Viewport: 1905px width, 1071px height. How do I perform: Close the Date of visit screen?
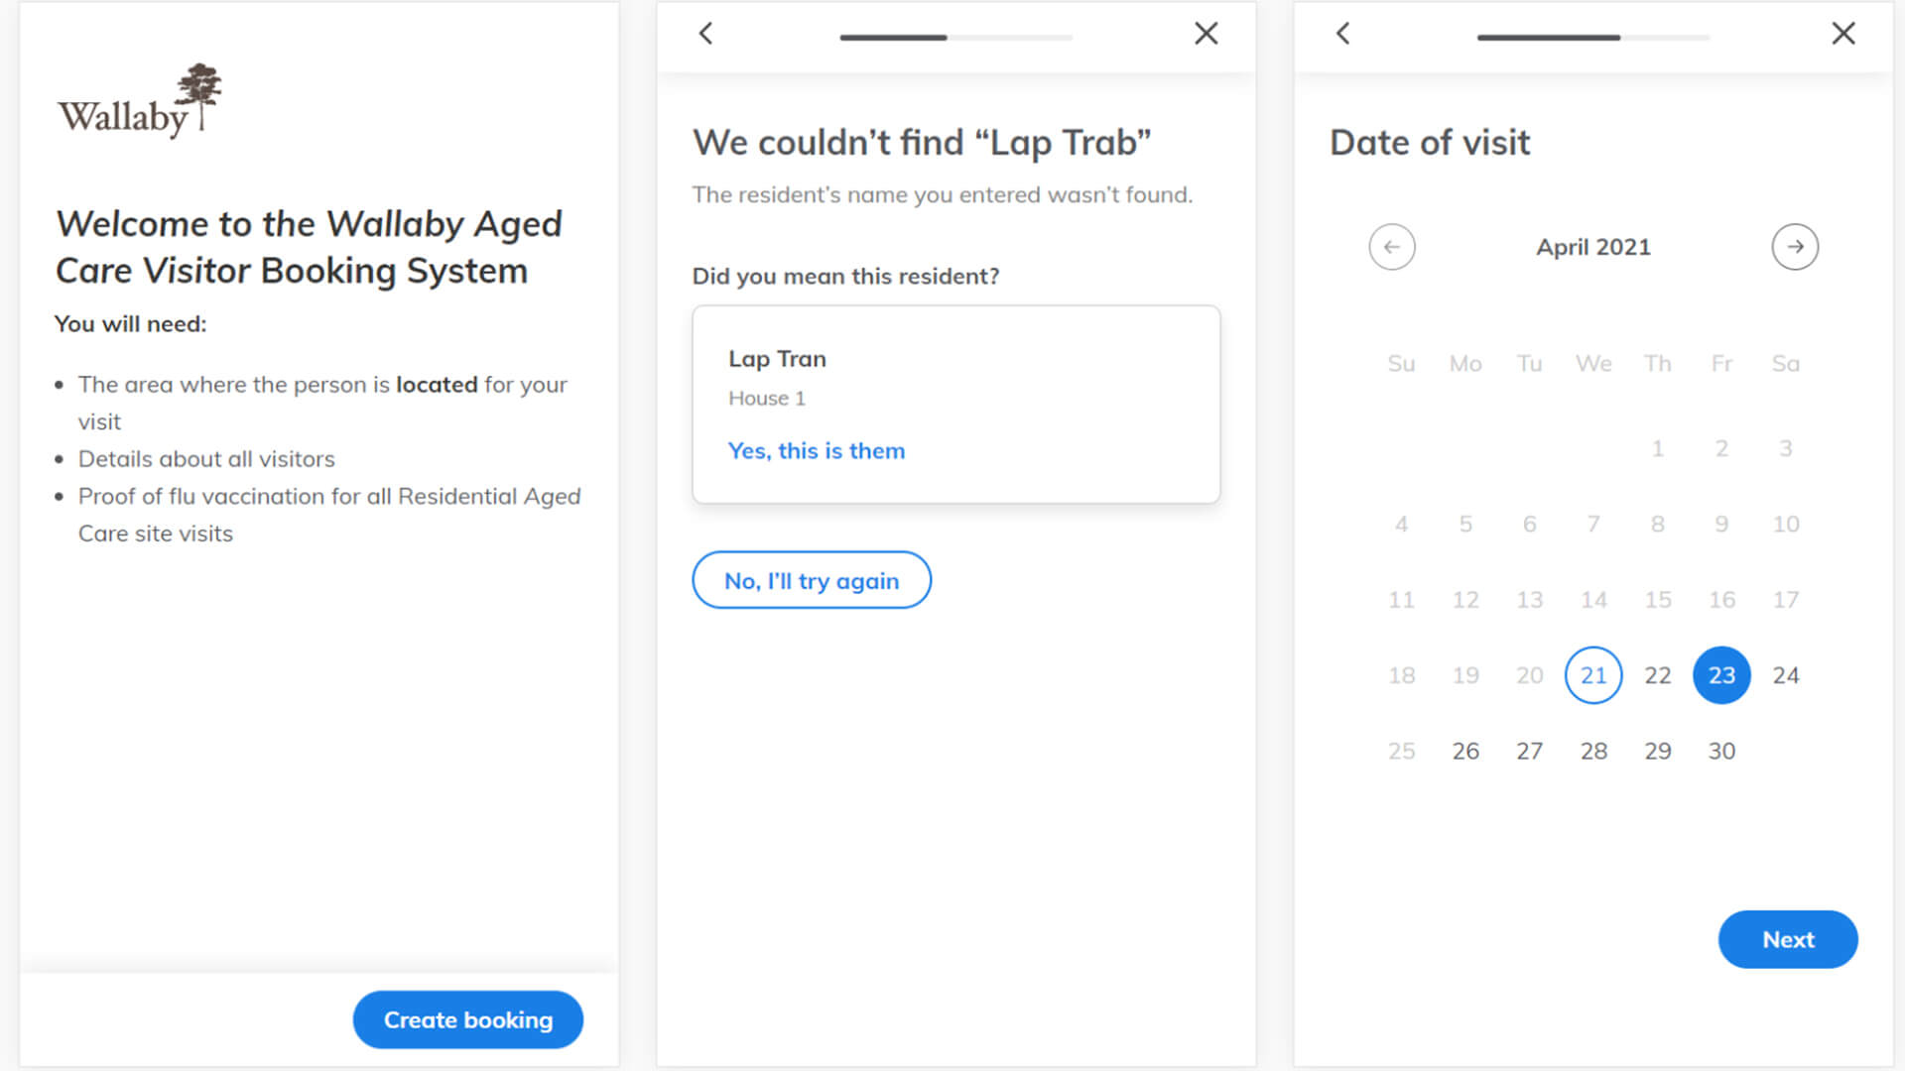1842,34
